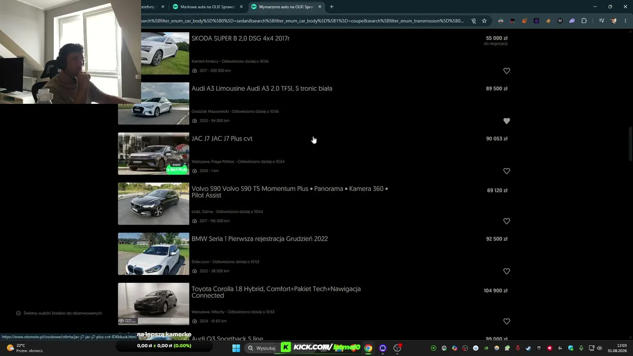This screenshot has width=633, height=356.
Task: Open Volvo S90 T5 Momentum Plus listing
Action: (289, 192)
